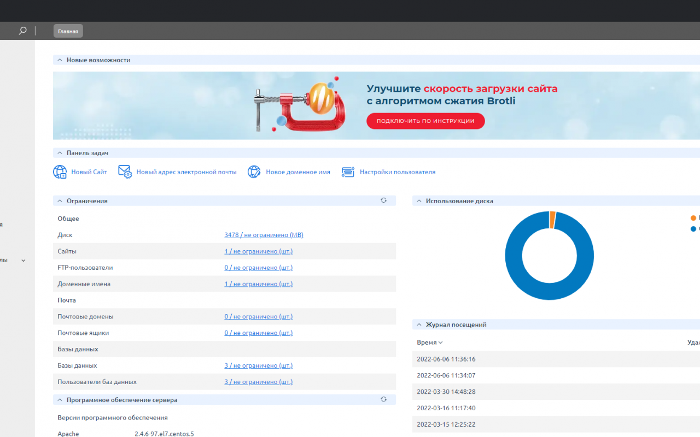
Task: Click the orange segment of disk chart
Action: [x=552, y=220]
